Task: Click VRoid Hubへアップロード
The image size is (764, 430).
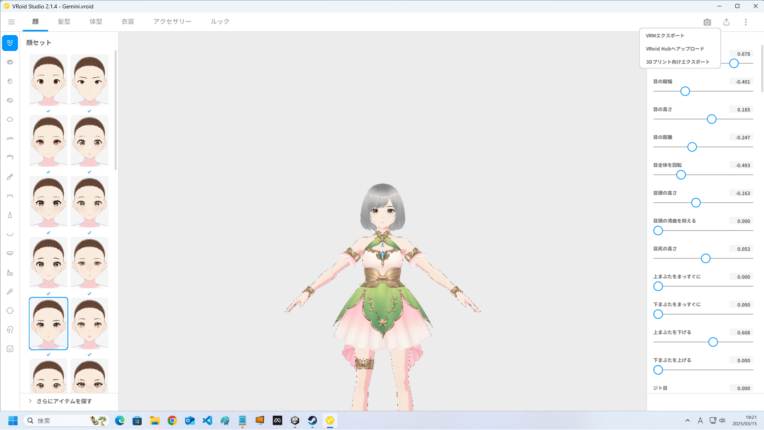Action: [675, 49]
